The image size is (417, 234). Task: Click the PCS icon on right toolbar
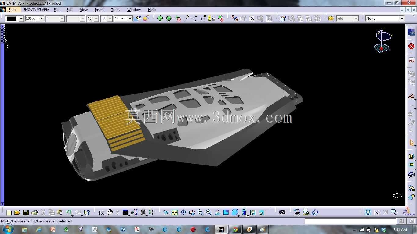tap(412, 61)
